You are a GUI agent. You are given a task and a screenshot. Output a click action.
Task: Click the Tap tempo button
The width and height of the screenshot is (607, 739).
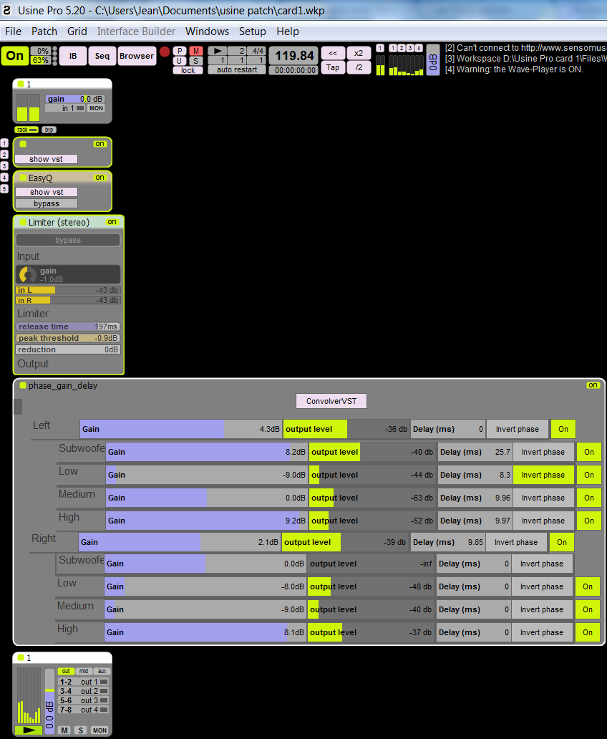coord(333,67)
